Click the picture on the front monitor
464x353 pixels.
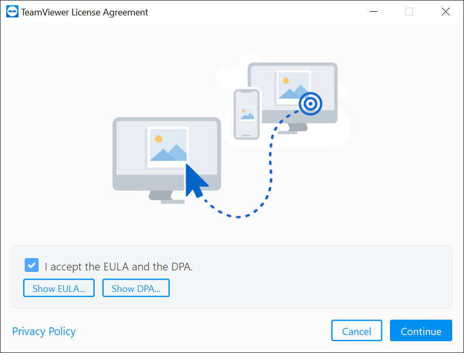coord(167,147)
